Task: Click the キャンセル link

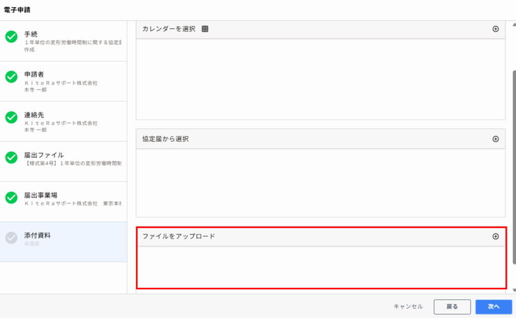Action: pyautogui.click(x=408, y=306)
